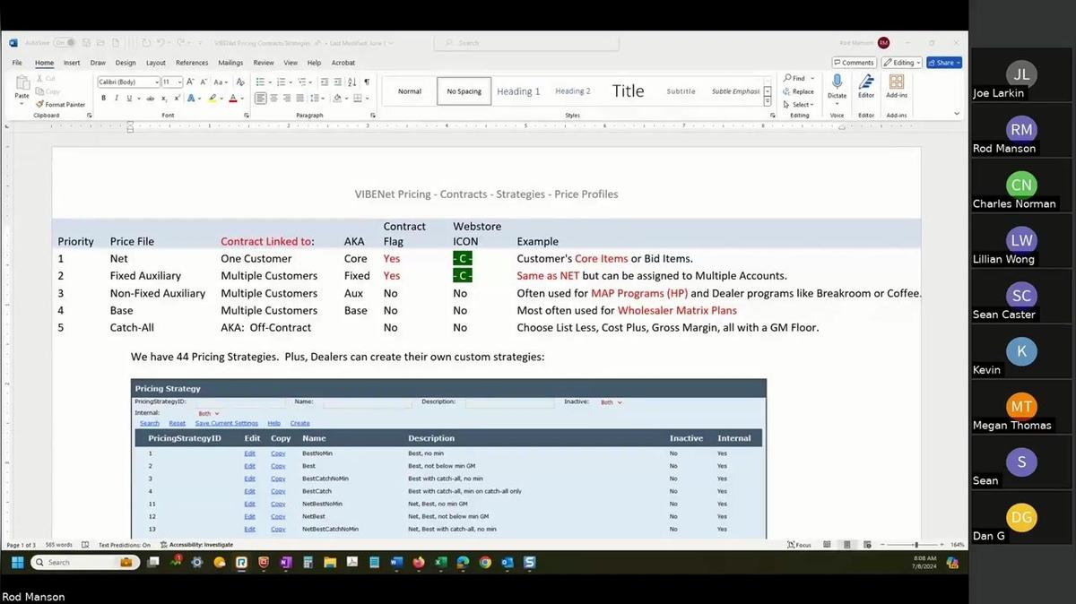Image resolution: width=1076 pixels, height=604 pixels.
Task: Open Excel from the taskbar
Action: (441, 563)
